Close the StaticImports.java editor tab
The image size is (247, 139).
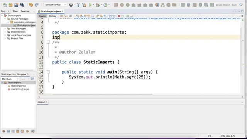pyautogui.click(x=63, y=11)
